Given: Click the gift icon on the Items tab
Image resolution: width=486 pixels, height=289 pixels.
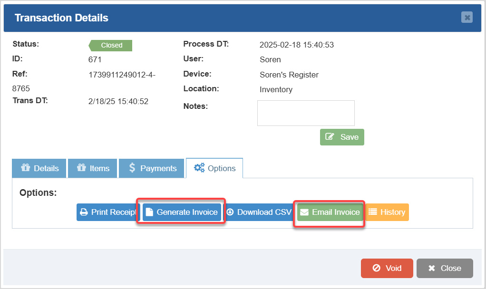Looking at the screenshot, I should tap(82, 168).
